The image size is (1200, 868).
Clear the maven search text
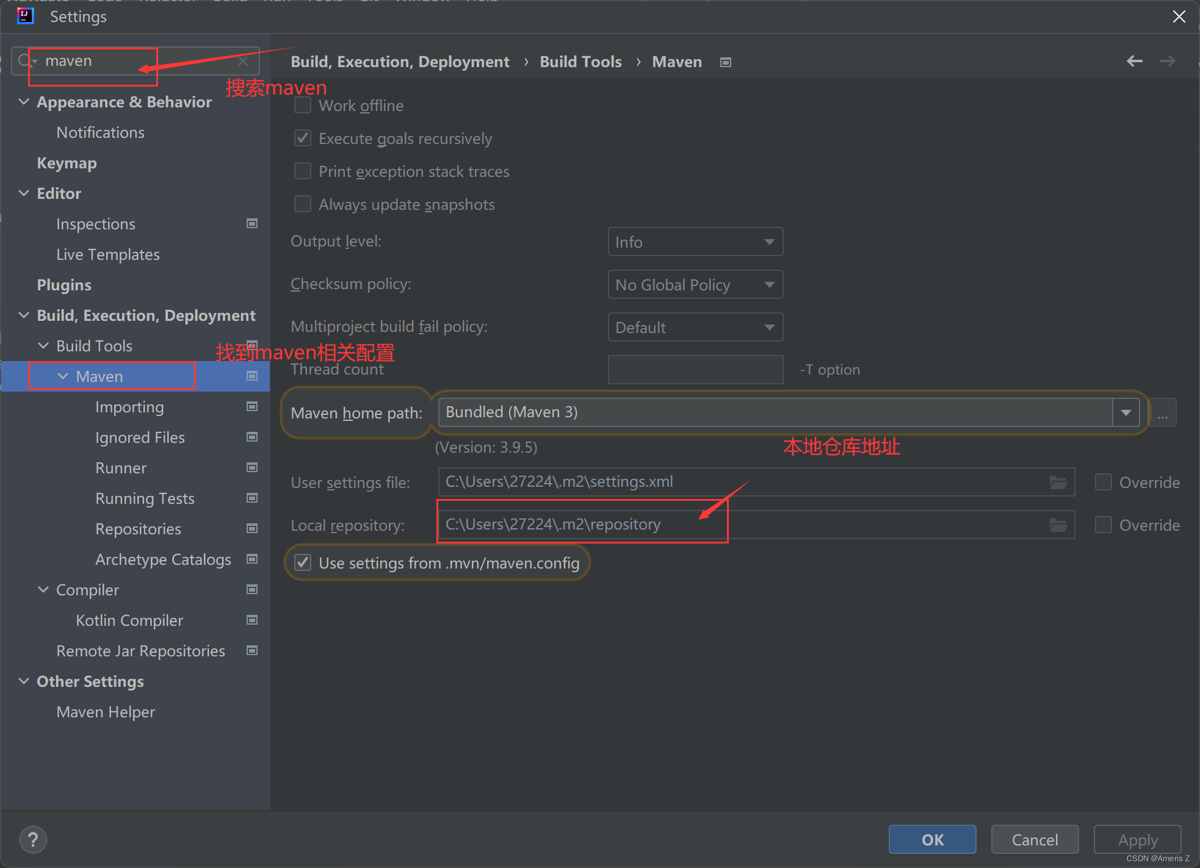coord(243,61)
